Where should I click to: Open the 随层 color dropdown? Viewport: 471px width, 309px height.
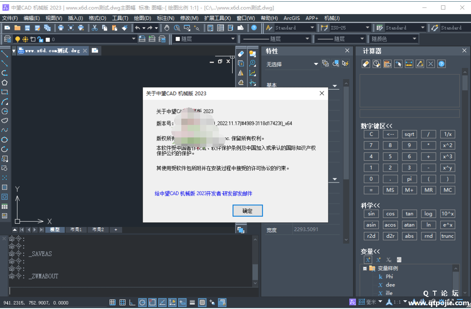point(233,39)
